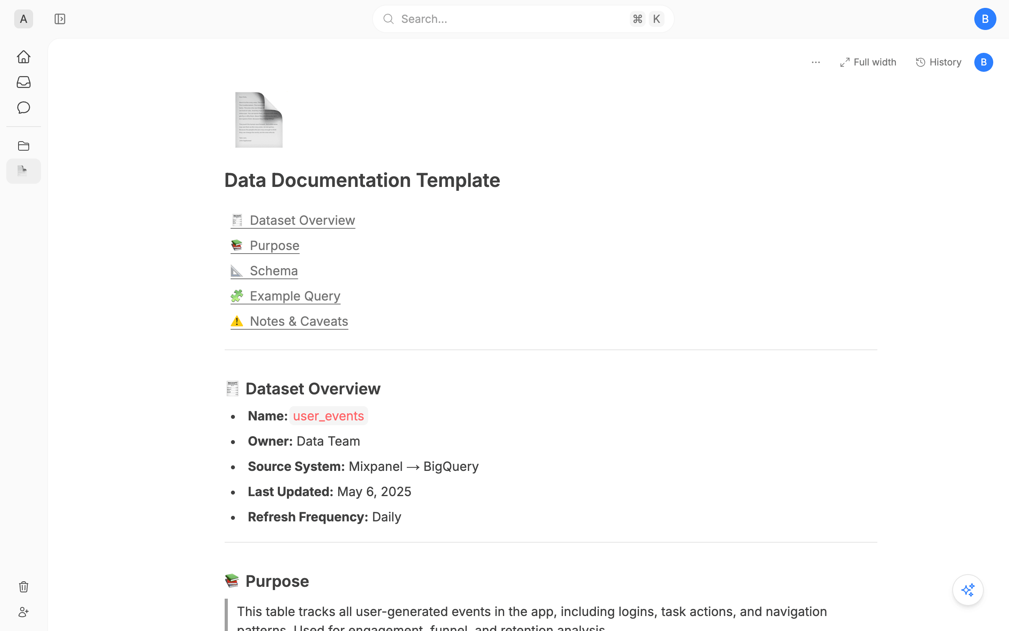Click the B collaborator avatar near History
This screenshot has height=631, width=1009.
pos(983,62)
